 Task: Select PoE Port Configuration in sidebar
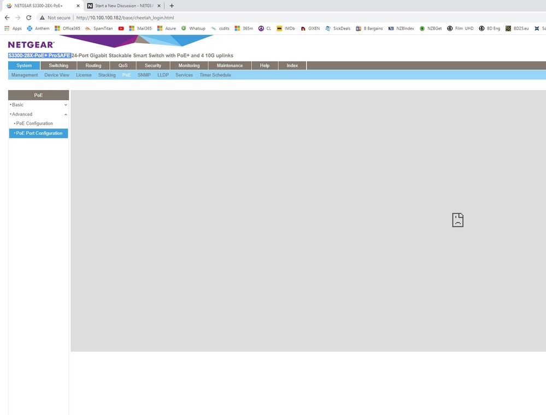pyautogui.click(x=39, y=133)
